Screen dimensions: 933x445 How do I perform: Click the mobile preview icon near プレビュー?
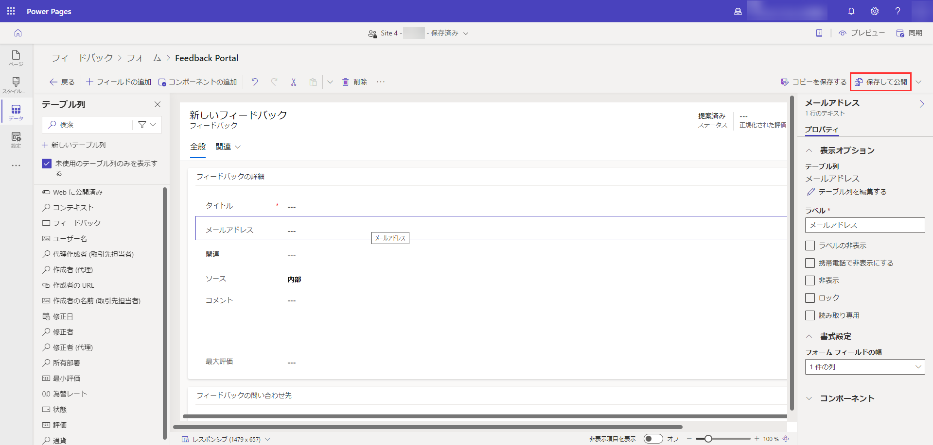tap(819, 33)
